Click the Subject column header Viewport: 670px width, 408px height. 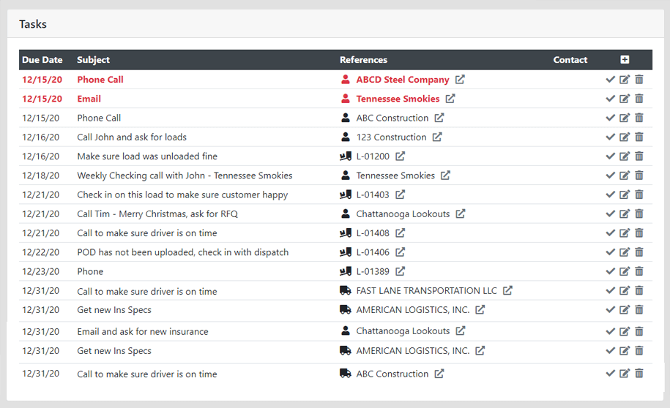pos(93,60)
